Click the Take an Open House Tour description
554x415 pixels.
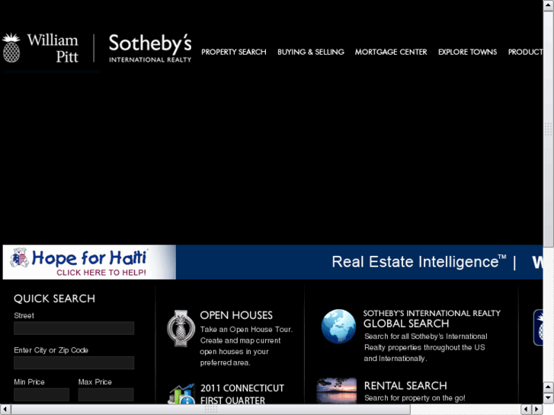point(246,346)
